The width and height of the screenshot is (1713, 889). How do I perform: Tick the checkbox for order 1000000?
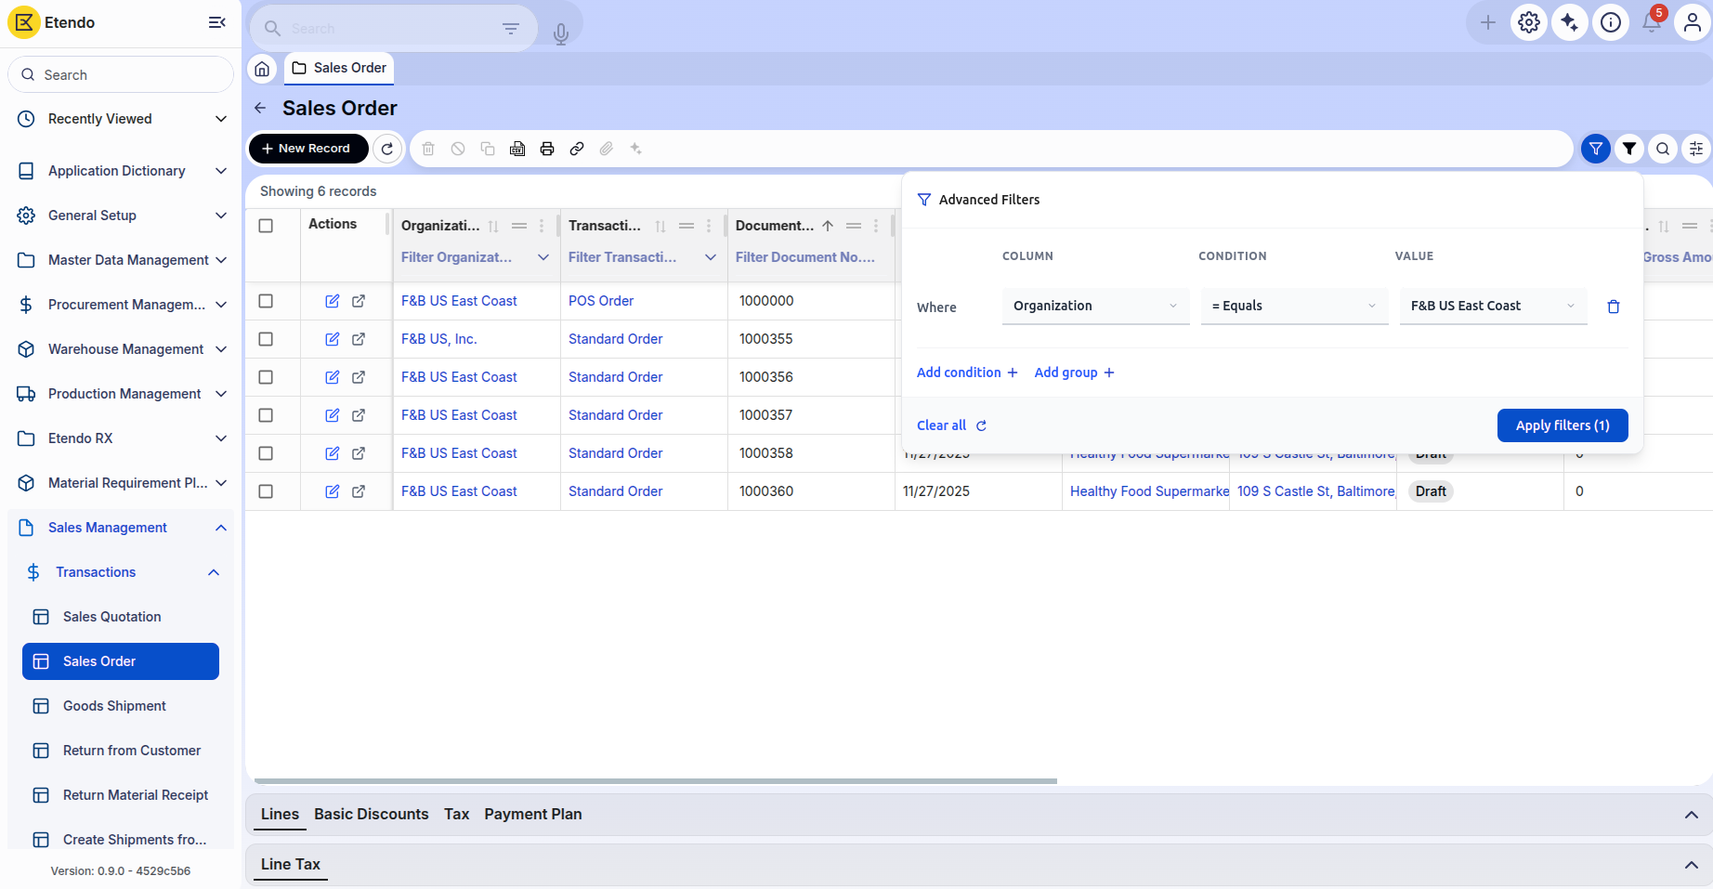coord(266,301)
